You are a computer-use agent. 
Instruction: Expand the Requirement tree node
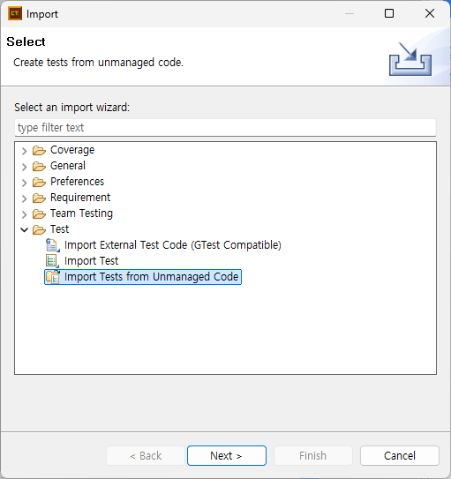(25, 198)
